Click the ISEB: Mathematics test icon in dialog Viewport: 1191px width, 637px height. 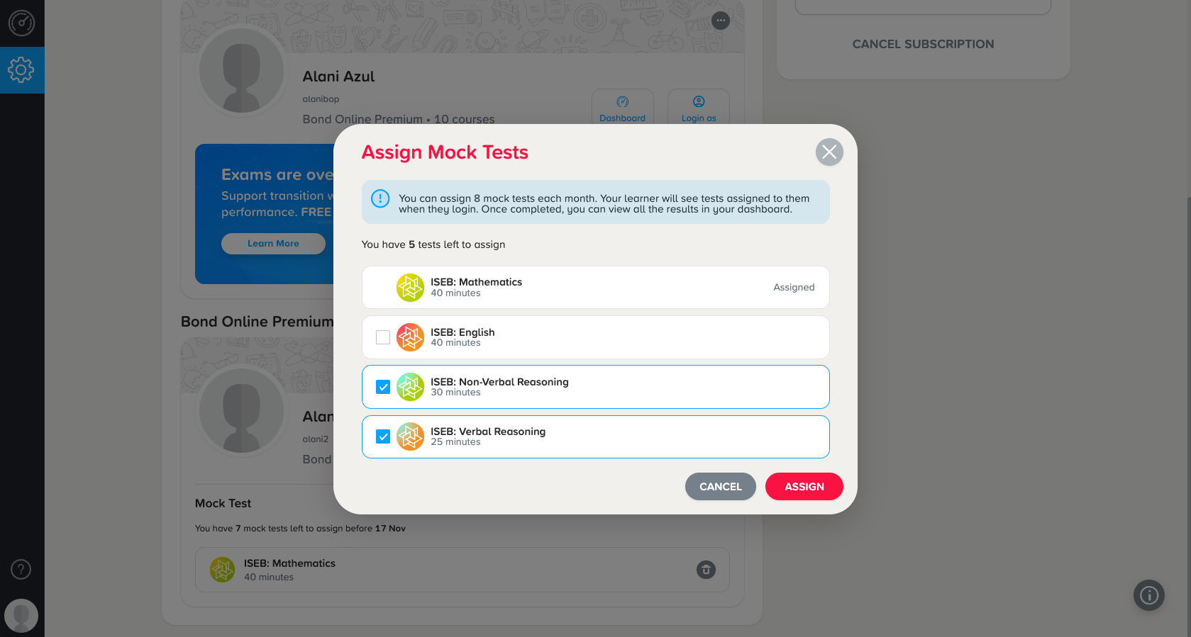(x=410, y=288)
